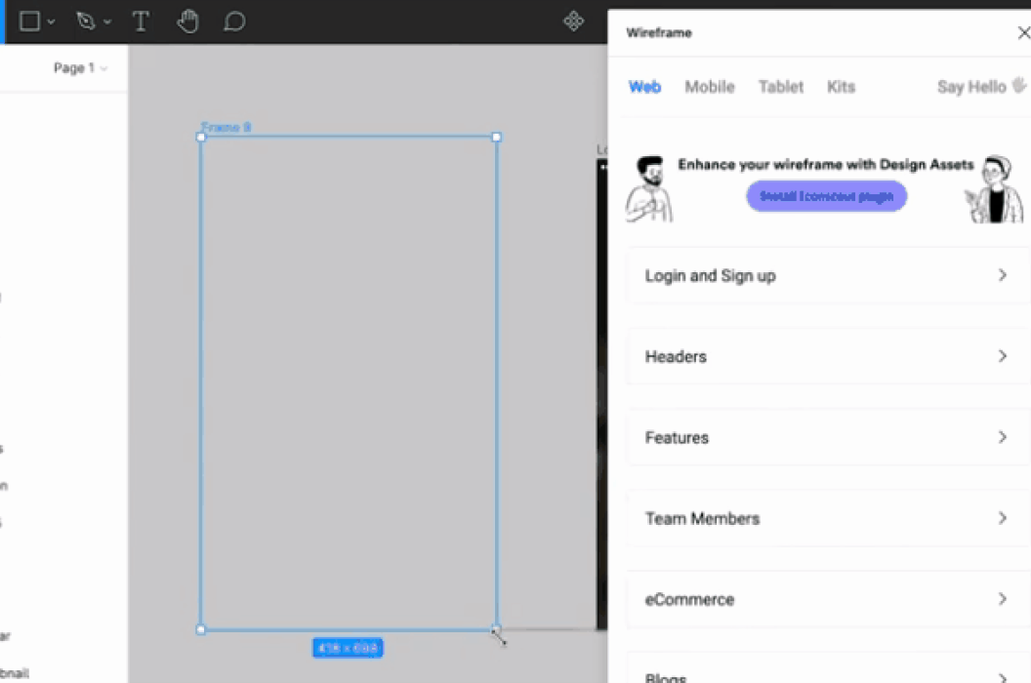This screenshot has height=683, width=1031.
Task: Open the shape tools dropdown arrow
Action: tap(52, 21)
